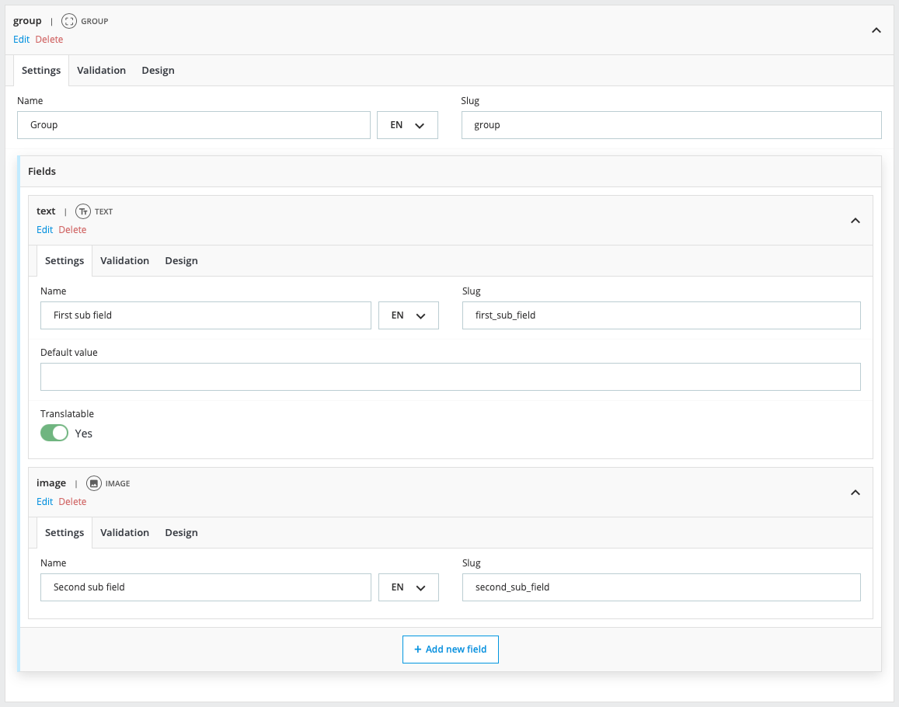Click Edit link under group
This screenshot has height=707, width=899.
(21, 40)
